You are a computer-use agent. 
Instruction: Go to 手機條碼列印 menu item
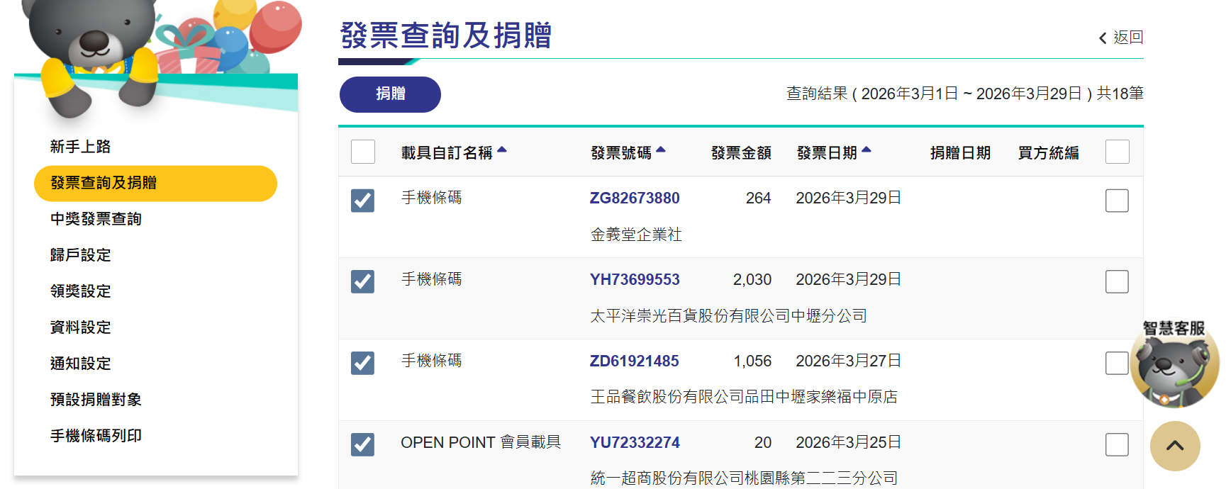point(96,436)
